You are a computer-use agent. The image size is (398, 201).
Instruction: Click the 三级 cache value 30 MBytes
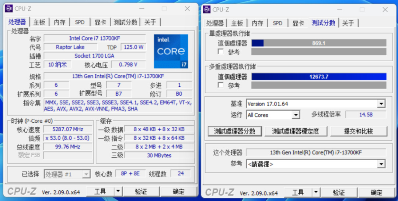pos(159,155)
